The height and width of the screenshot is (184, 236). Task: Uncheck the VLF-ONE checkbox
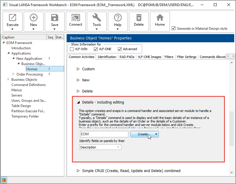96,49
